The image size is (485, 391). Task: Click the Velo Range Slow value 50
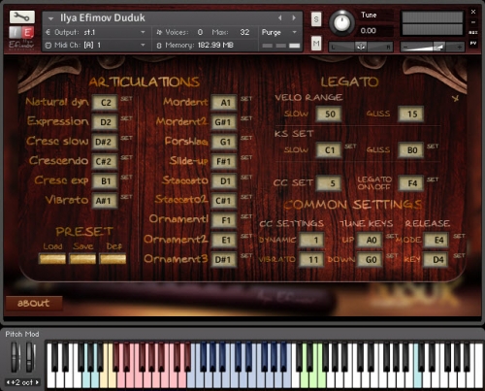(x=329, y=114)
